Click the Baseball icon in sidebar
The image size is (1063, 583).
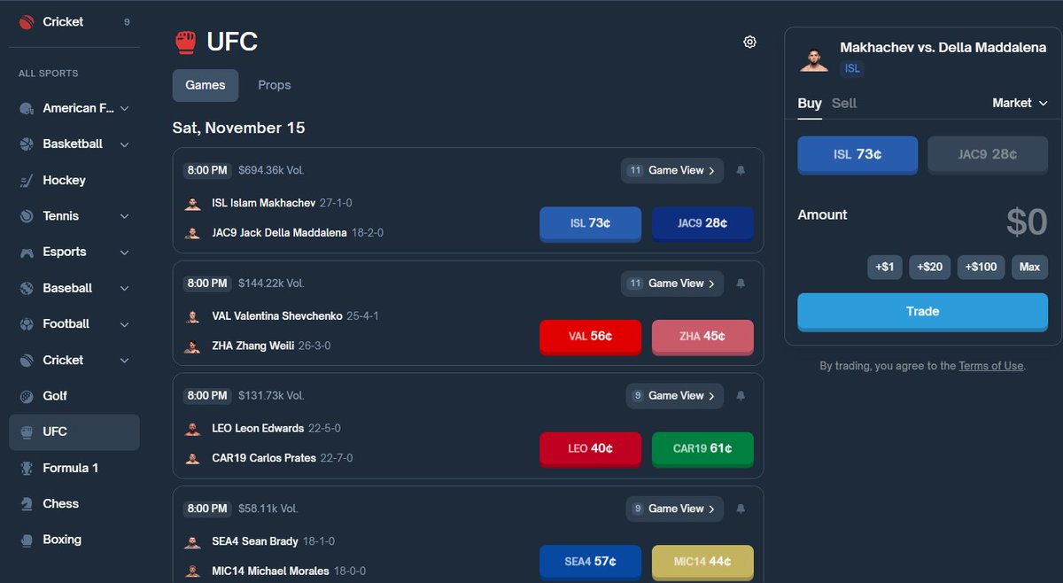[x=27, y=288]
